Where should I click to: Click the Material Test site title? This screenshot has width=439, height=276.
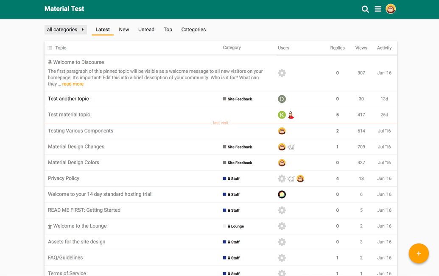[64, 9]
